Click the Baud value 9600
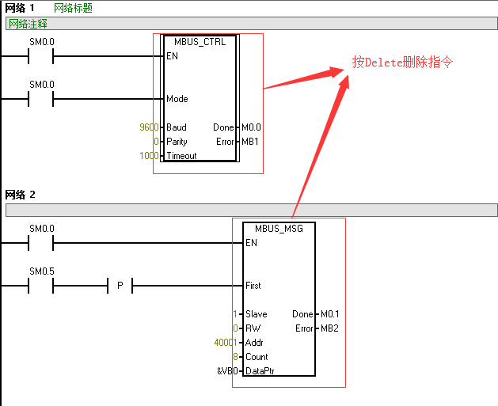 pyautogui.click(x=148, y=127)
